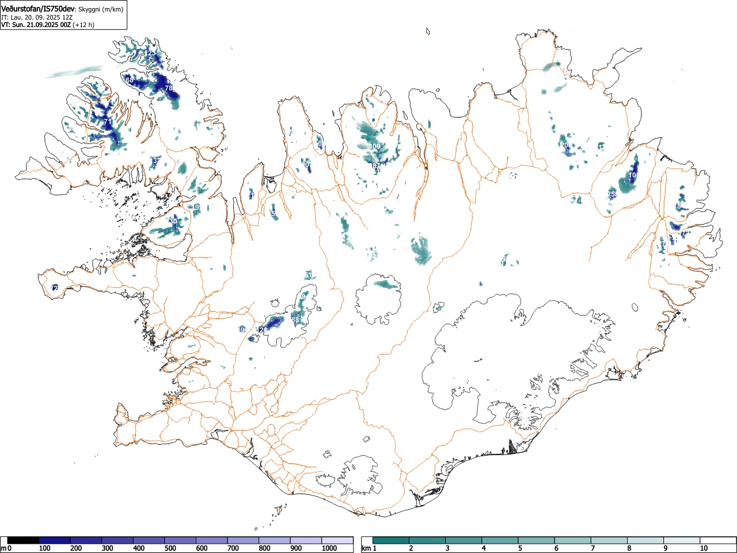Select the palest swatch right of the 1000 m mark

tap(337, 540)
